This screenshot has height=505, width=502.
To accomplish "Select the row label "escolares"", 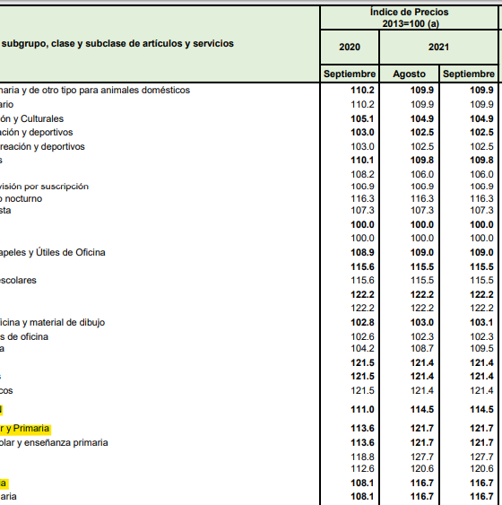I will coord(18,280).
